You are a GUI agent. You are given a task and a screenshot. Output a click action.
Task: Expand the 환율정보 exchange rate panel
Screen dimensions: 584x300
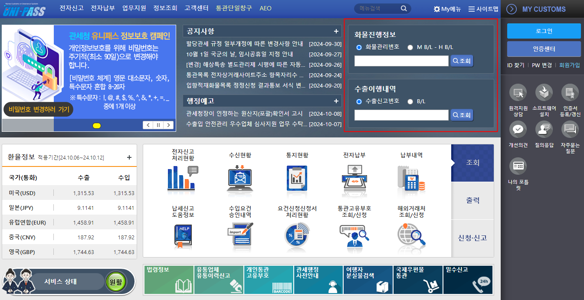pyautogui.click(x=129, y=157)
